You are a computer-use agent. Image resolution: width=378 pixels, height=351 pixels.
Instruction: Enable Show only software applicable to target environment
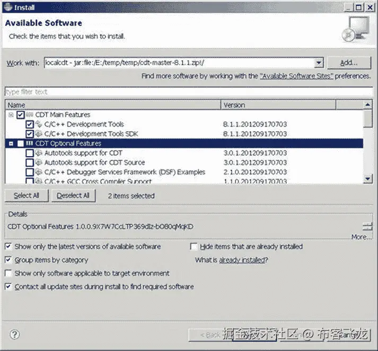tap(8, 273)
